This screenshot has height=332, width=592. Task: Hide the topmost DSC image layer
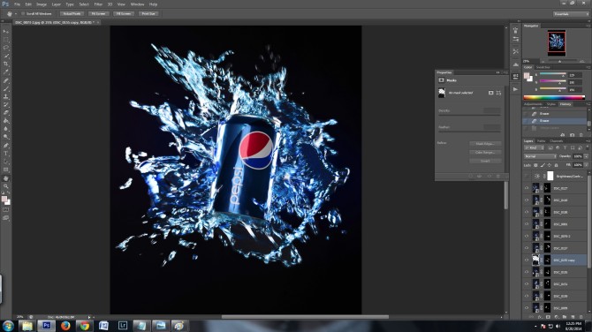click(x=527, y=188)
